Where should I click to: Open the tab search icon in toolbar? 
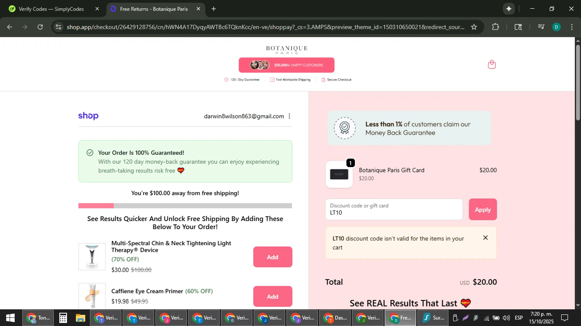point(518,27)
